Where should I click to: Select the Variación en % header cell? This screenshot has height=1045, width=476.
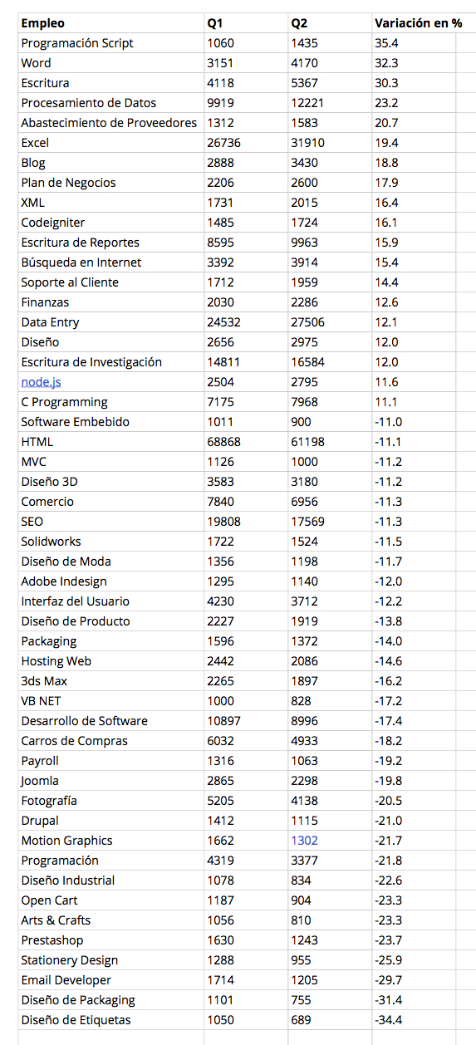coord(414,23)
